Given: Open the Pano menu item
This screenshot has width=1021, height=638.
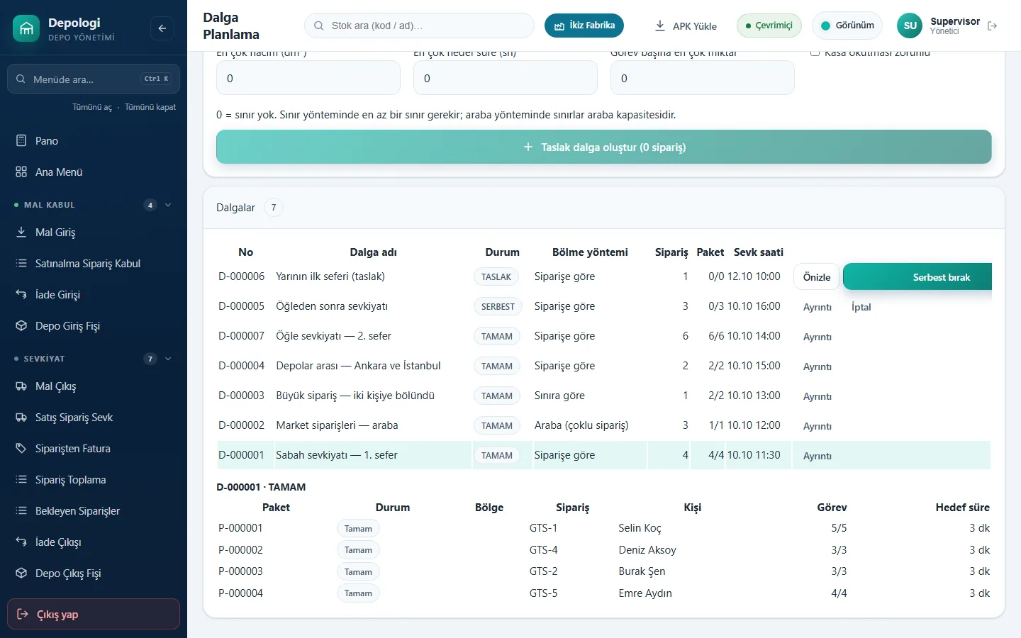Looking at the screenshot, I should [94, 140].
